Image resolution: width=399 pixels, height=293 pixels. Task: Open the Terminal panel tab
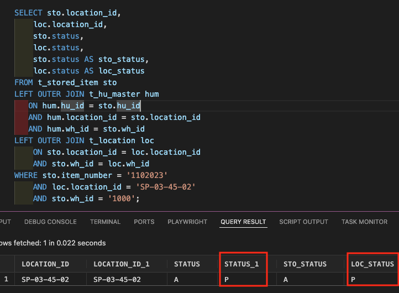[106, 222]
